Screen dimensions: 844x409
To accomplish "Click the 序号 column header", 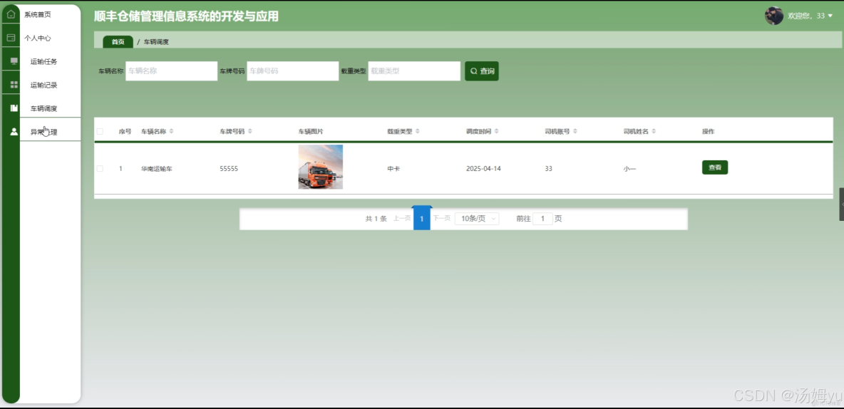I will point(125,131).
